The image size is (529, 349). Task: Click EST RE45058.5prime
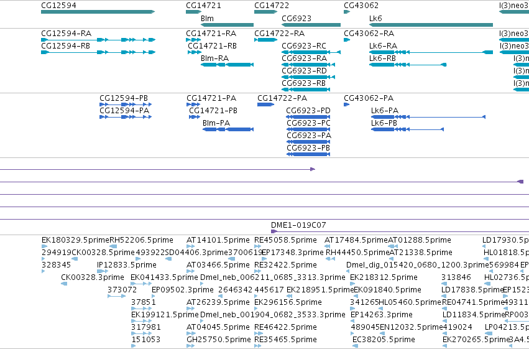(258, 246)
